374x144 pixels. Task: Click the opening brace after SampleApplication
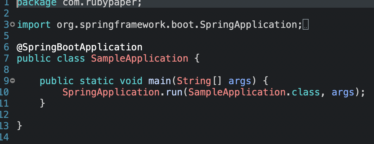coord(197,59)
